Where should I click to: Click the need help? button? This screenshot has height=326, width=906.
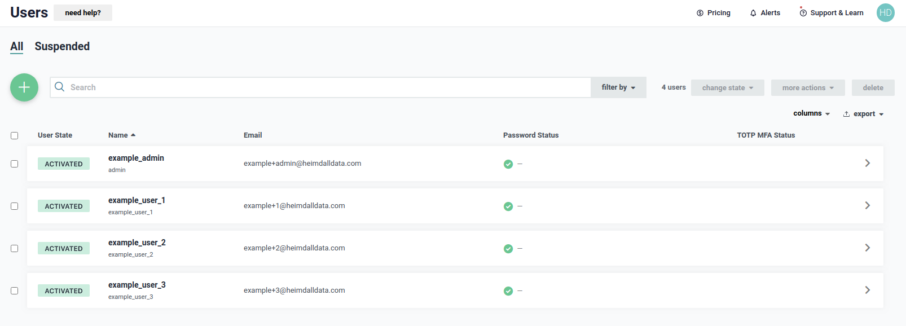click(83, 13)
